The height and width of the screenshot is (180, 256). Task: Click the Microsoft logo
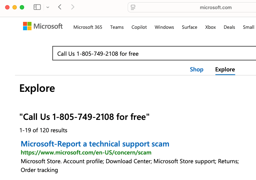43,26
